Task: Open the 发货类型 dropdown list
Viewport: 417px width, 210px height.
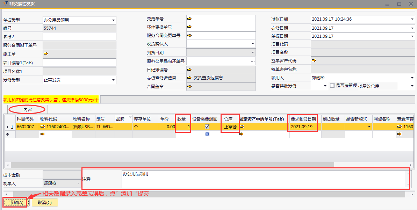Action: [113, 80]
